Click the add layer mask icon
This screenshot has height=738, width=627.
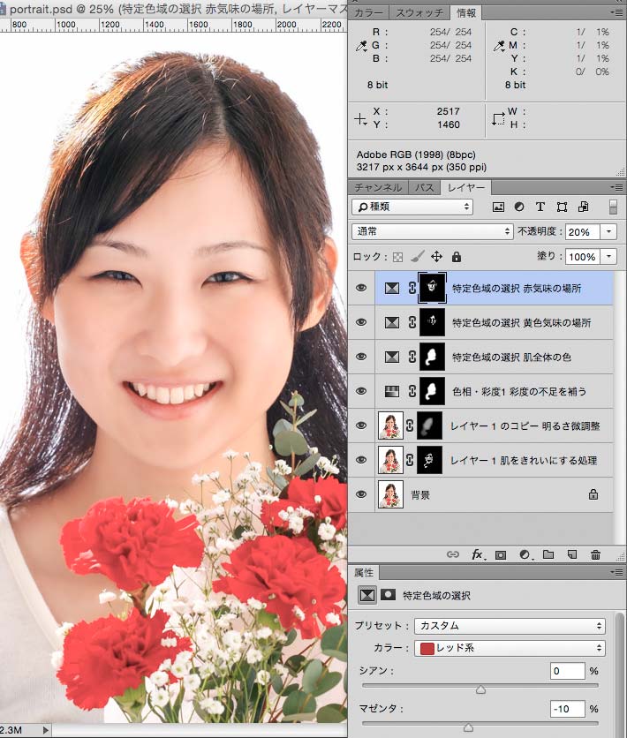click(501, 554)
